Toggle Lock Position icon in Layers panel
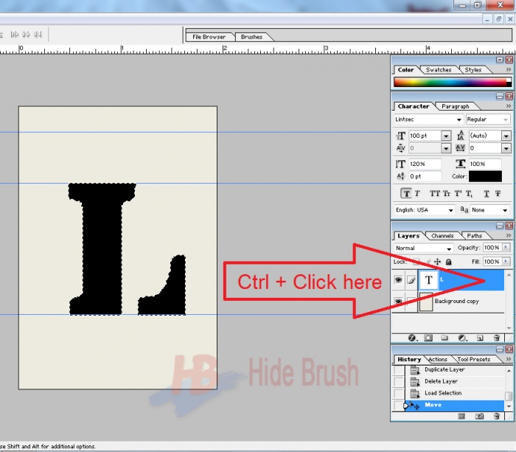Image resolution: width=516 pixels, height=452 pixels. 437,262
